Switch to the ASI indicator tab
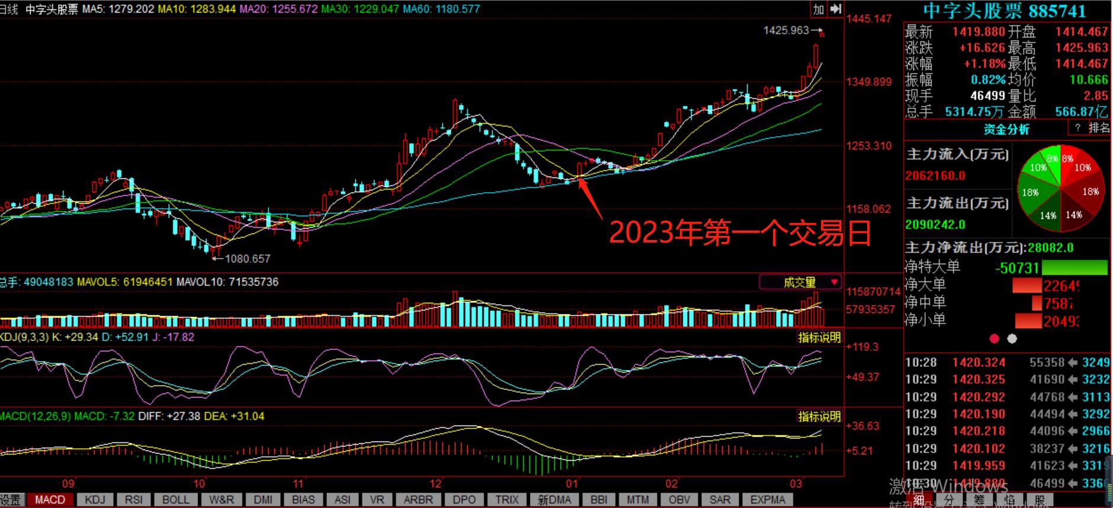 [x=342, y=500]
